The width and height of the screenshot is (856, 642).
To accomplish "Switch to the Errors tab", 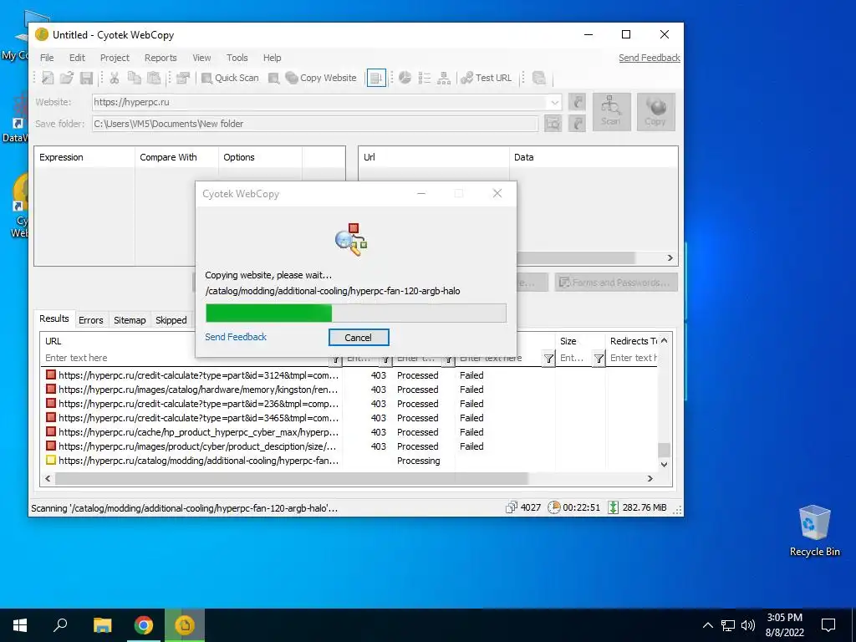I will coord(90,320).
